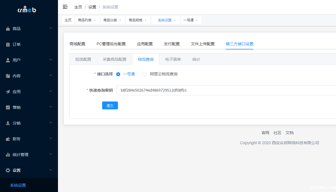Expand the 内容 sidebar menu chevron
Image resolution: width=336 pixels, height=192 pixels.
(51, 76)
